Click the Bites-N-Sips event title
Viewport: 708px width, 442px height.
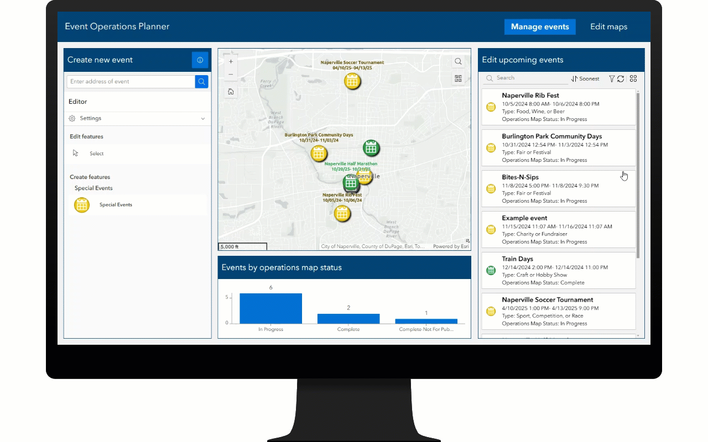520,177
